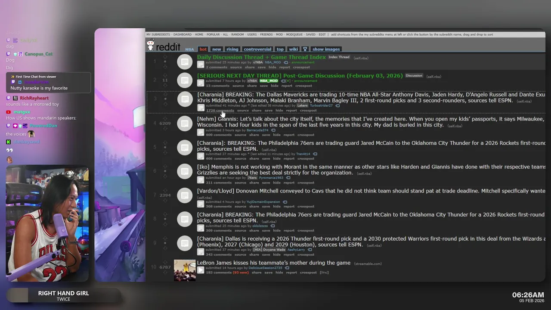Image resolution: width=551 pixels, height=310 pixels.
Task: Click user tag icon next to Pyromania1983
Action: pyautogui.click(x=288, y=178)
